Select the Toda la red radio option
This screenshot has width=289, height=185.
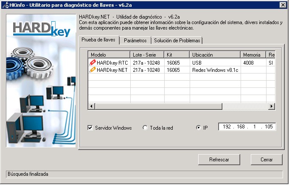145,128
